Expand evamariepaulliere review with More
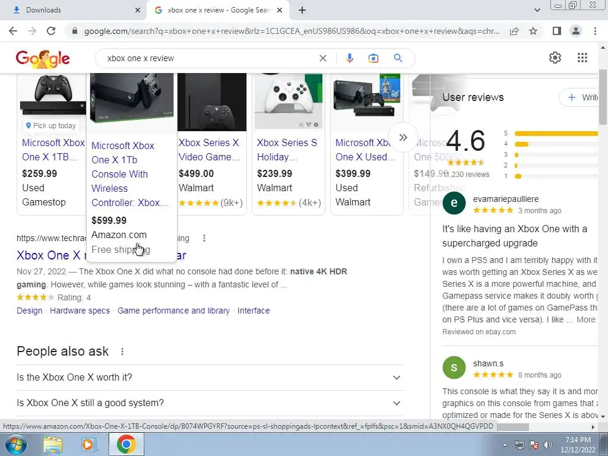The image size is (608, 456). pyautogui.click(x=586, y=319)
